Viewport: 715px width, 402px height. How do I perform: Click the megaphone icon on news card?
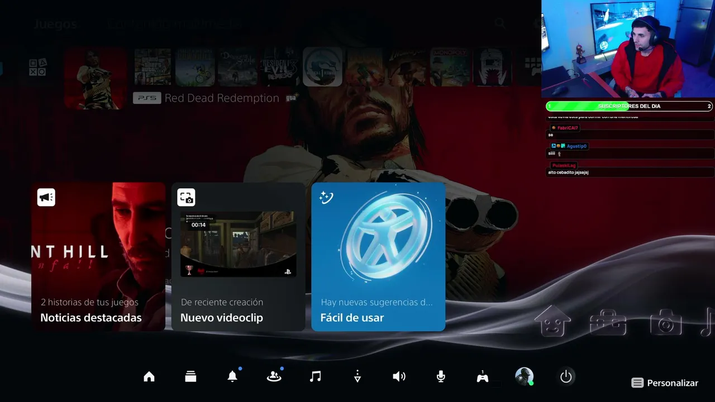46,197
